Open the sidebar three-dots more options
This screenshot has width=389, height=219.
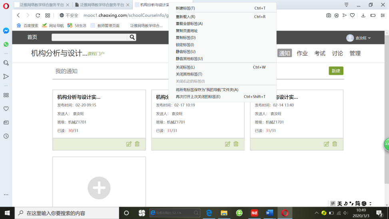click(x=6, y=195)
